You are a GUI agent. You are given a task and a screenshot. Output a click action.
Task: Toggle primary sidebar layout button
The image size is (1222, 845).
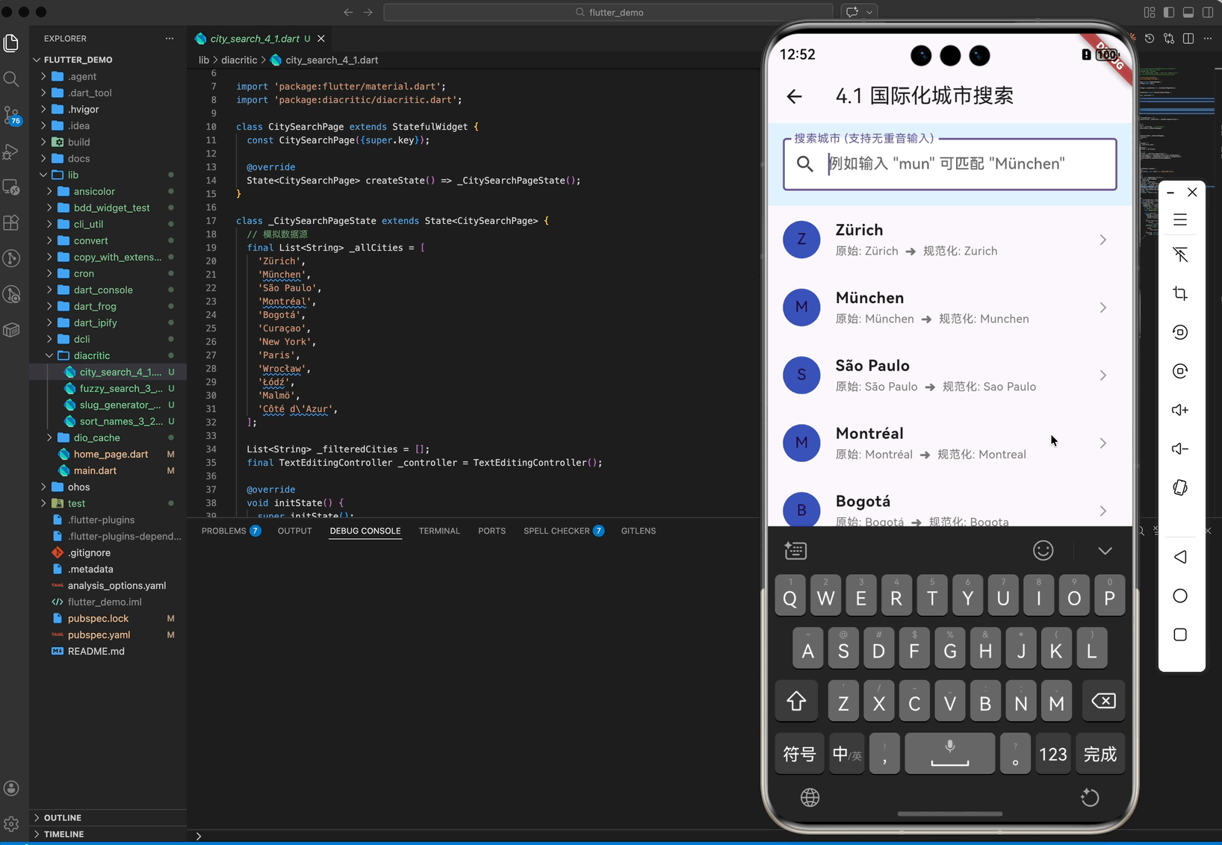[1169, 12]
